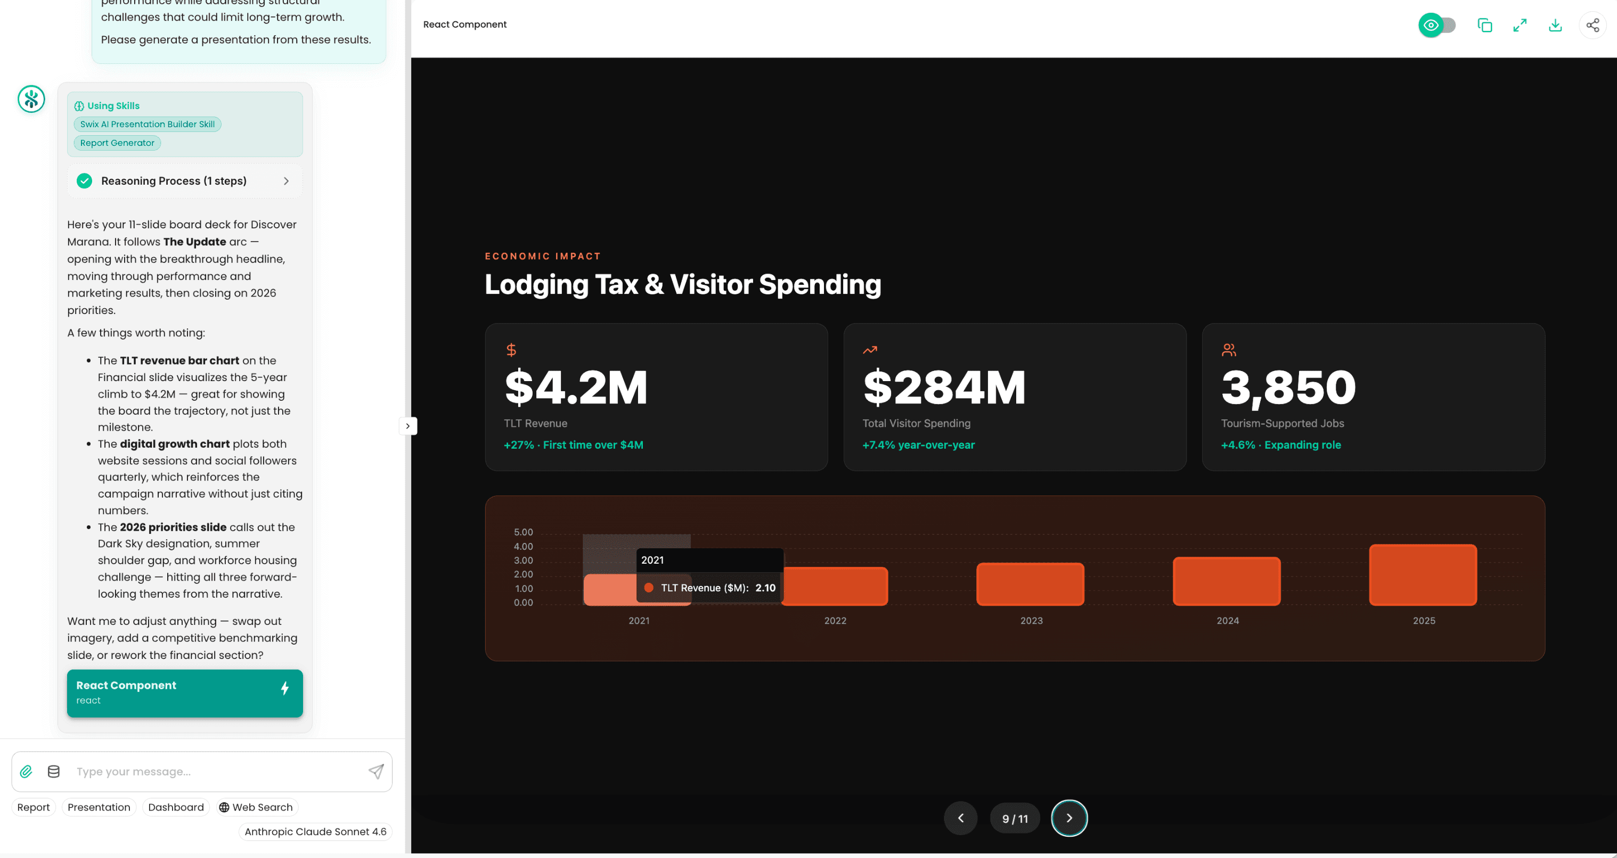1617x858 pixels.
Task: Click the 'ECONOMIC IMPACT' label
Action: point(542,256)
